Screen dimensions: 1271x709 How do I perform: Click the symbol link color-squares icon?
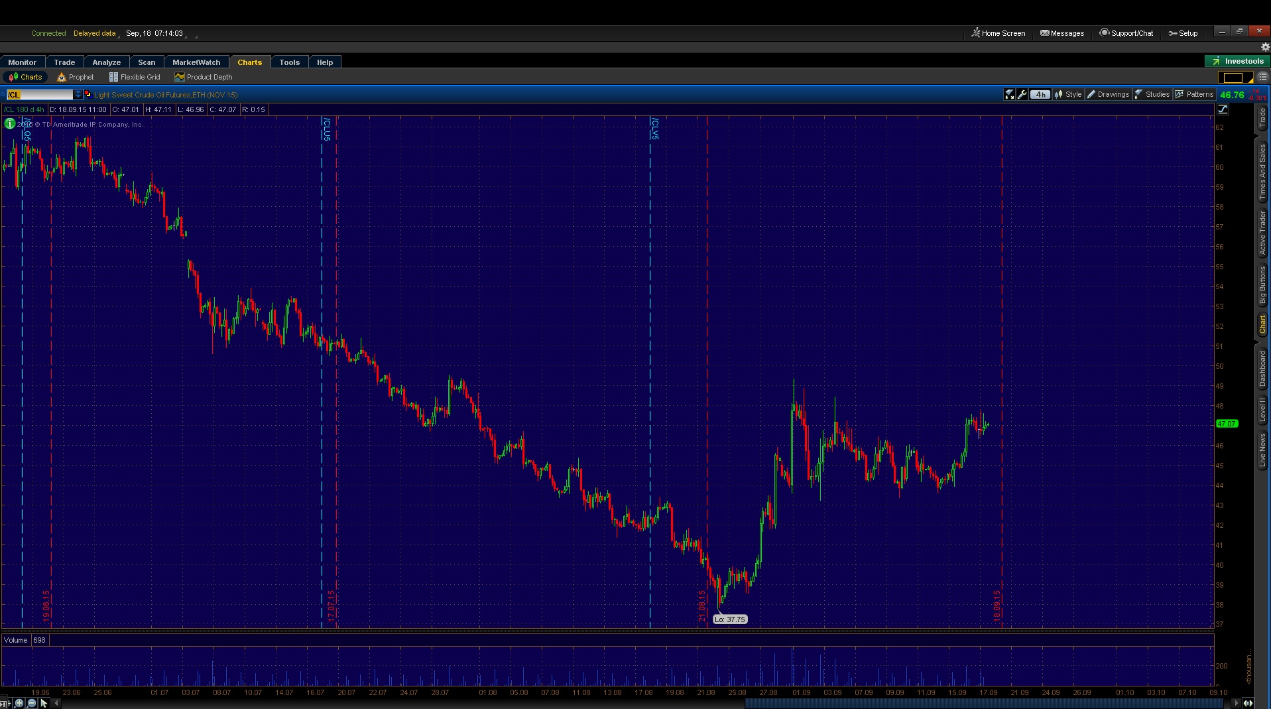[88, 94]
